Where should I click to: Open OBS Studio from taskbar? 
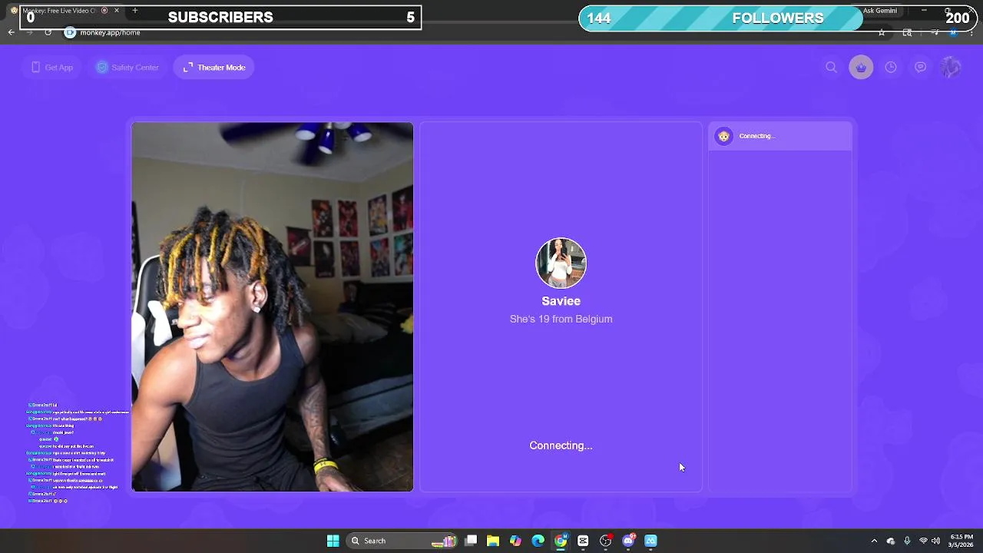tap(606, 541)
